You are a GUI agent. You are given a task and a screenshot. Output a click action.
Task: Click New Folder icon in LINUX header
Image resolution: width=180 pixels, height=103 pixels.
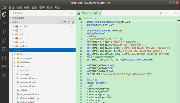(64, 22)
